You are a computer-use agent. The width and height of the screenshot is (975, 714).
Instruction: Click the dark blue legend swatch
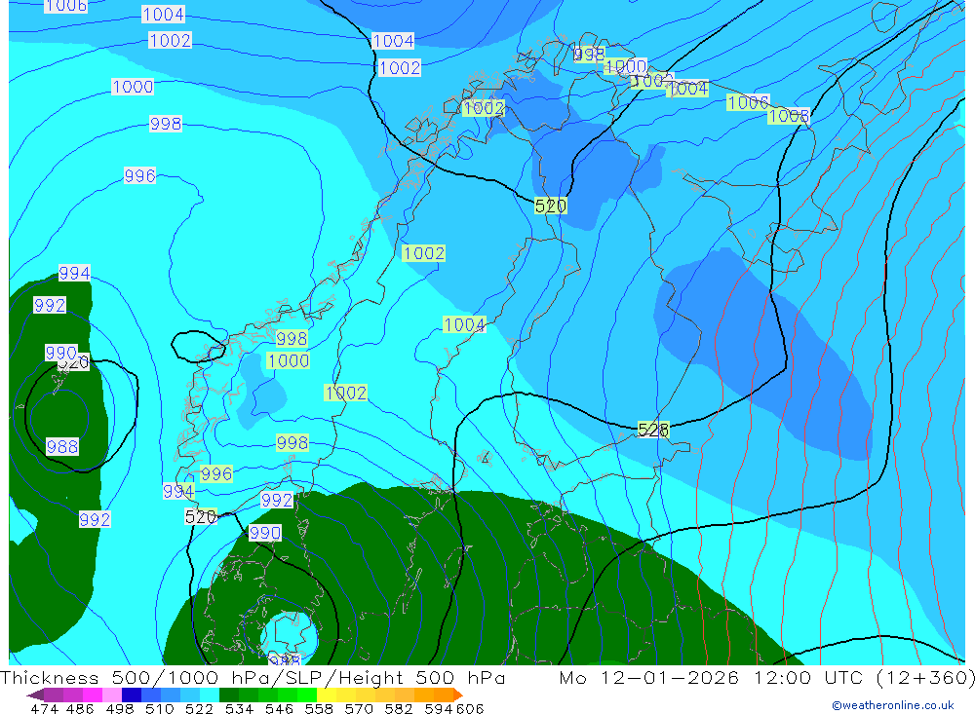pos(132,695)
